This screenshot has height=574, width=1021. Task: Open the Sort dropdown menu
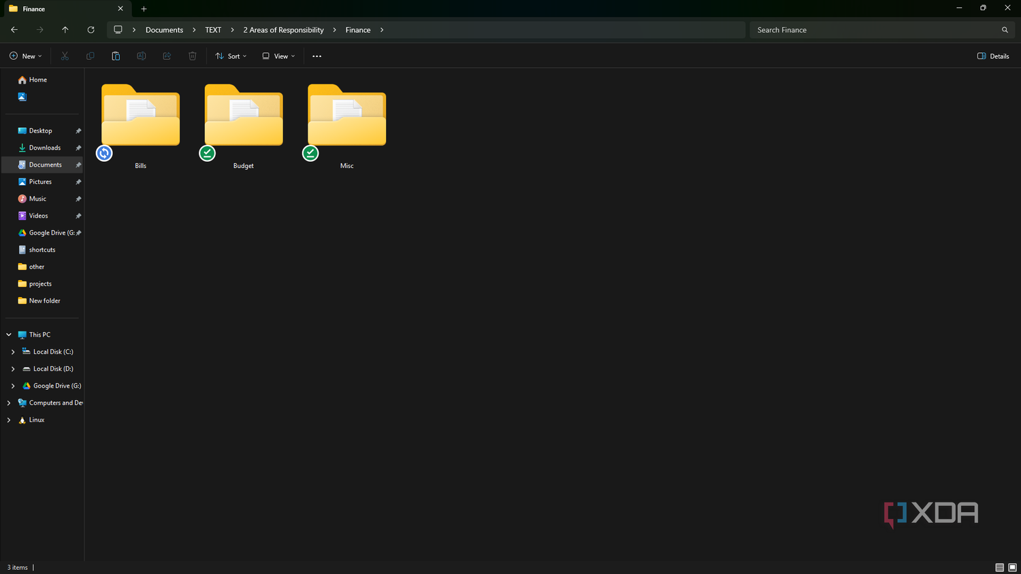(x=231, y=56)
